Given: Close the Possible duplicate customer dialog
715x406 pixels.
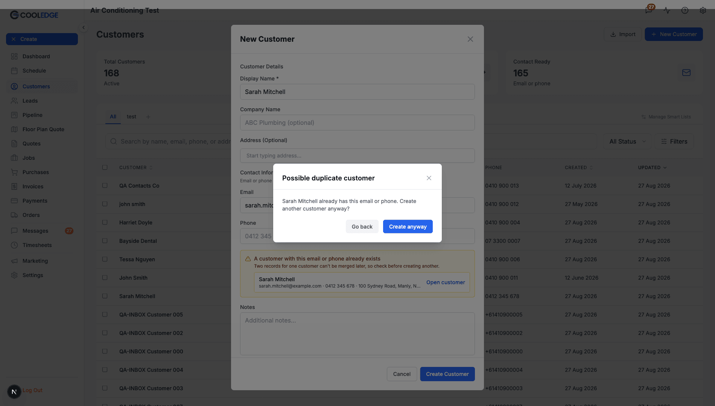Looking at the screenshot, I should (x=429, y=178).
